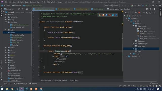Expand the collations node
This screenshot has width=162, height=91.
(x=126, y=56)
